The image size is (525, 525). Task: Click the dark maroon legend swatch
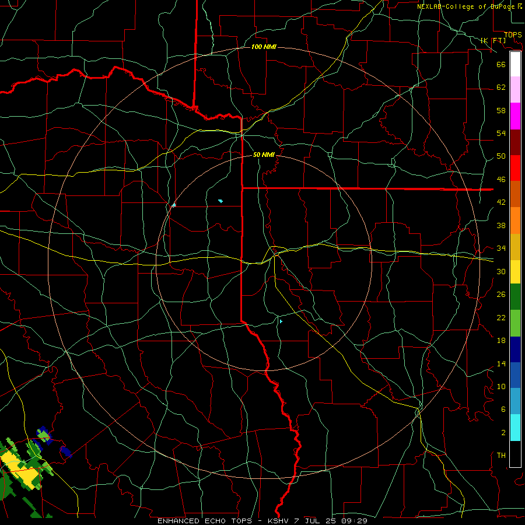pos(515,142)
